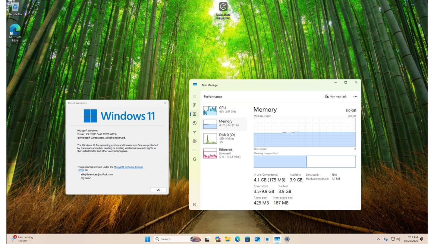Click Version 25H2 OS build text

tap(97, 134)
